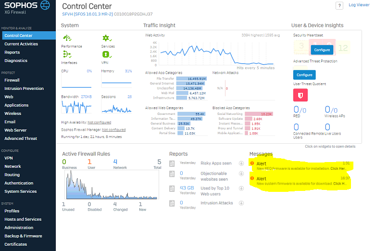
Task: Click the Government allowed web category bar
Action: tap(191, 114)
